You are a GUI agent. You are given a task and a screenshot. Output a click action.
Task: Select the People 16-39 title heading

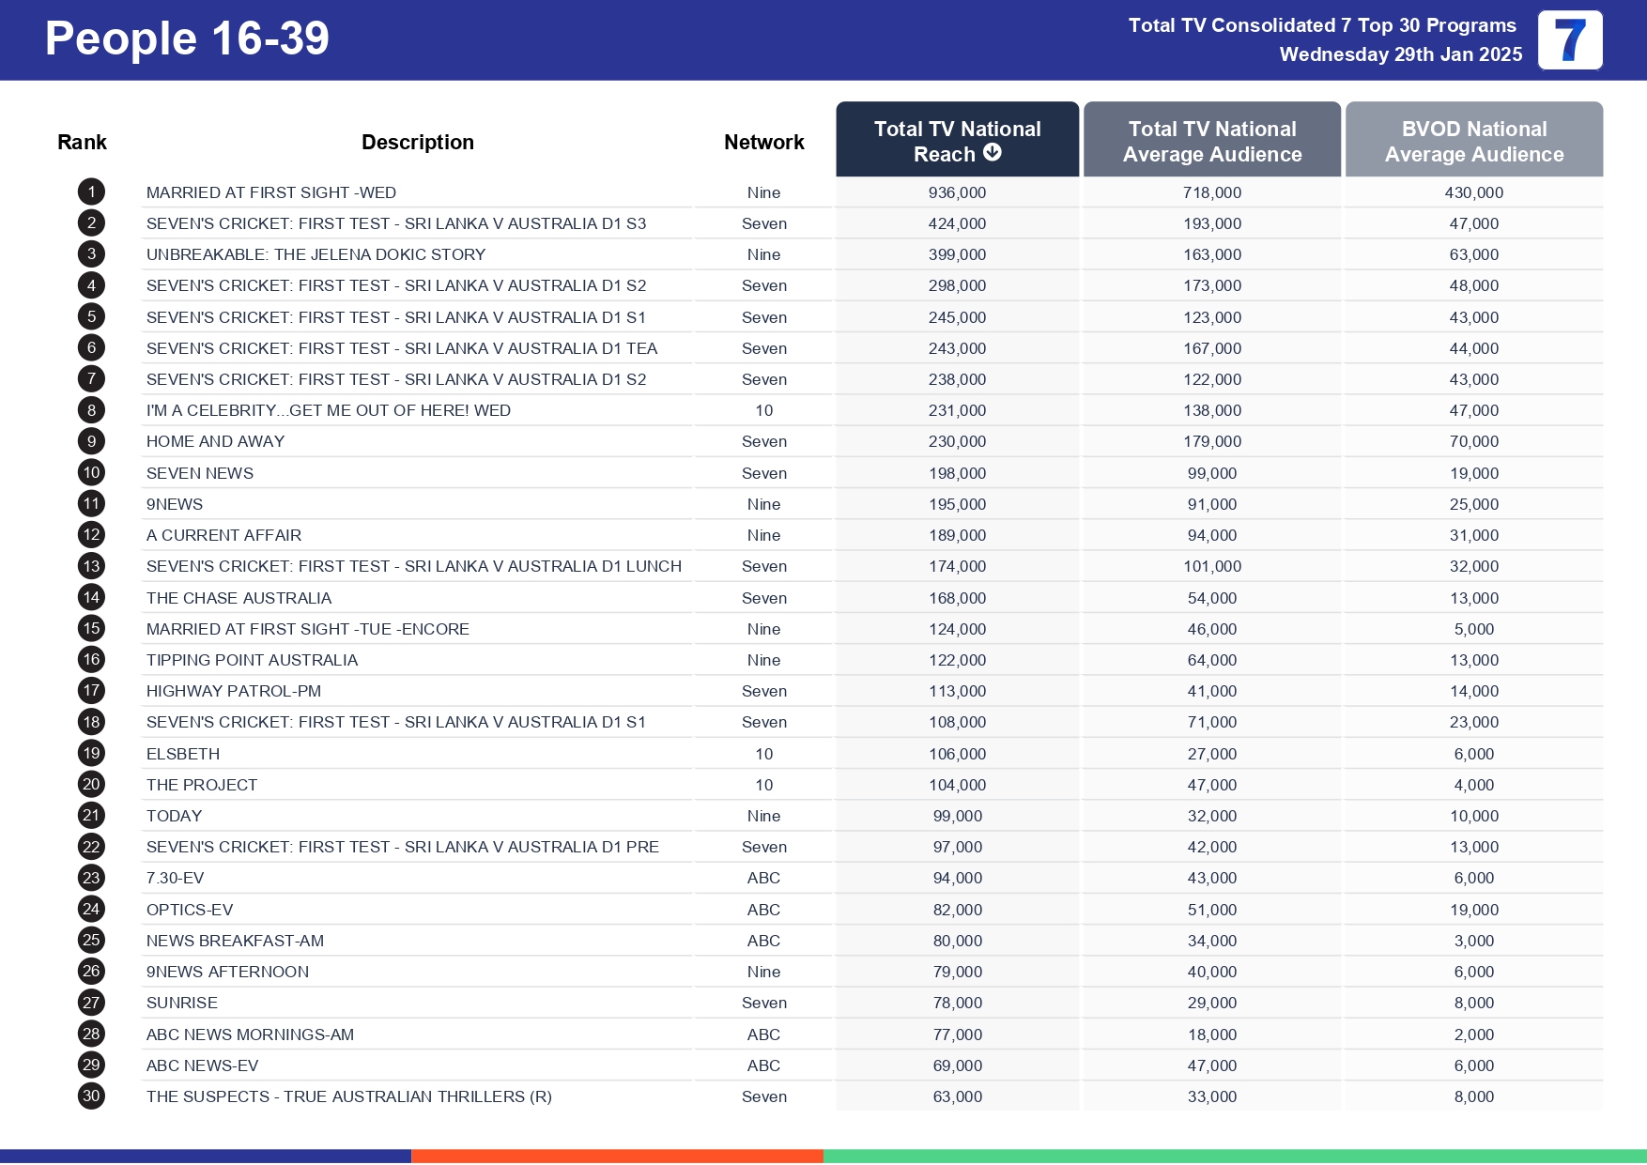188,38
